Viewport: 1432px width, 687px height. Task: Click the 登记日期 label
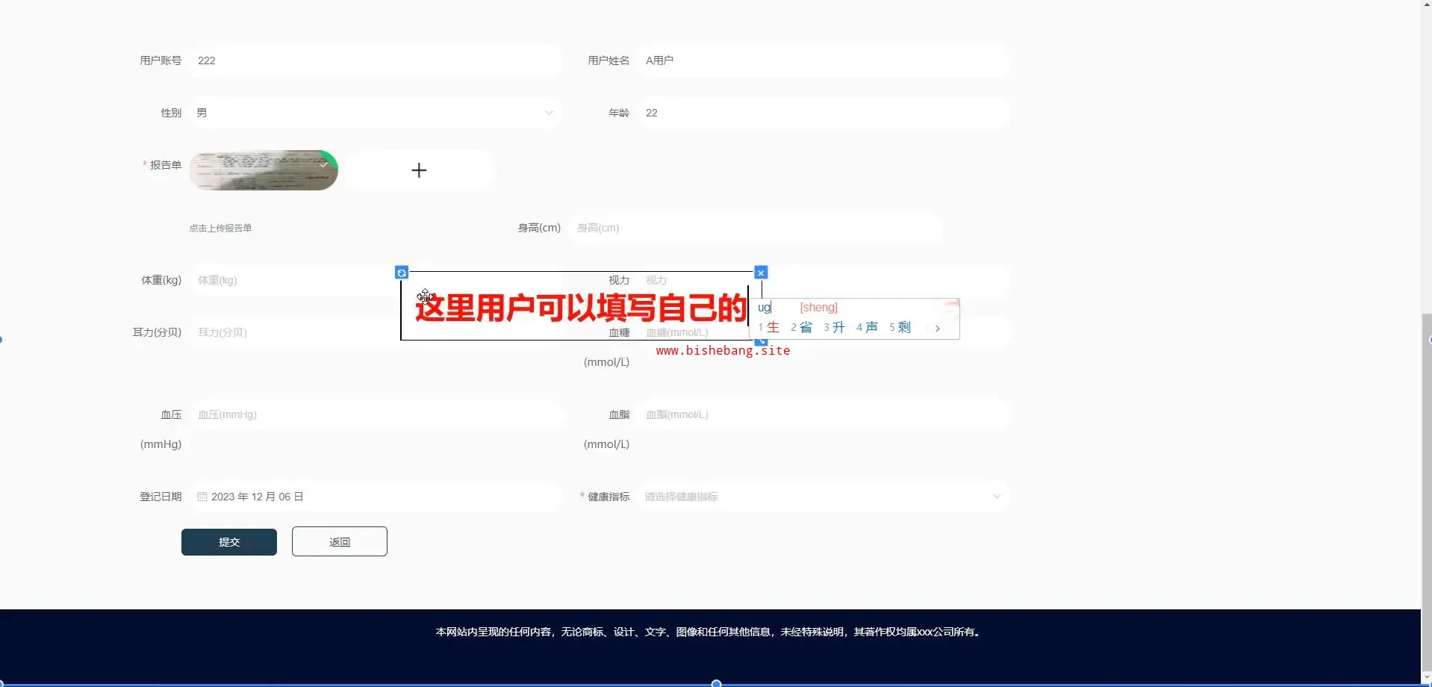point(161,497)
